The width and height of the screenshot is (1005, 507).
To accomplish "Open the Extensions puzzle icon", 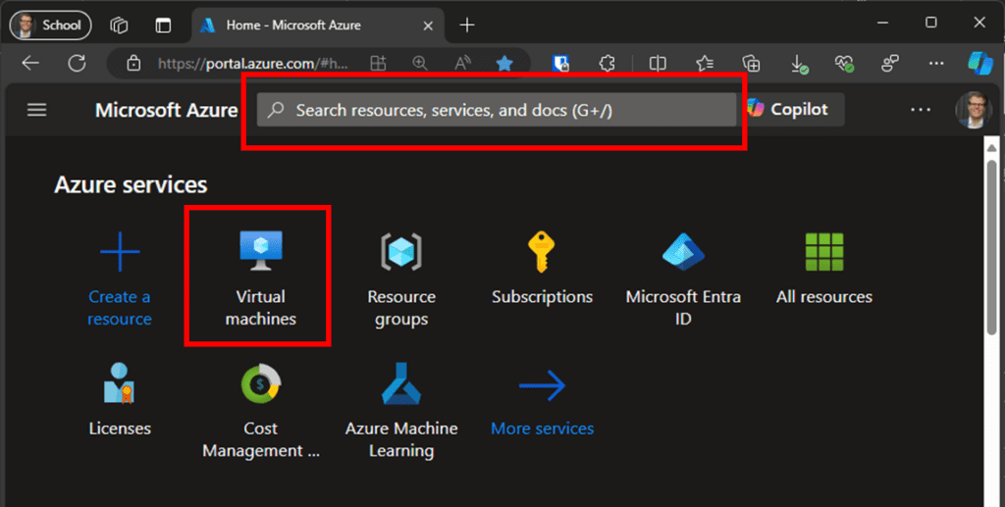I will click(607, 63).
